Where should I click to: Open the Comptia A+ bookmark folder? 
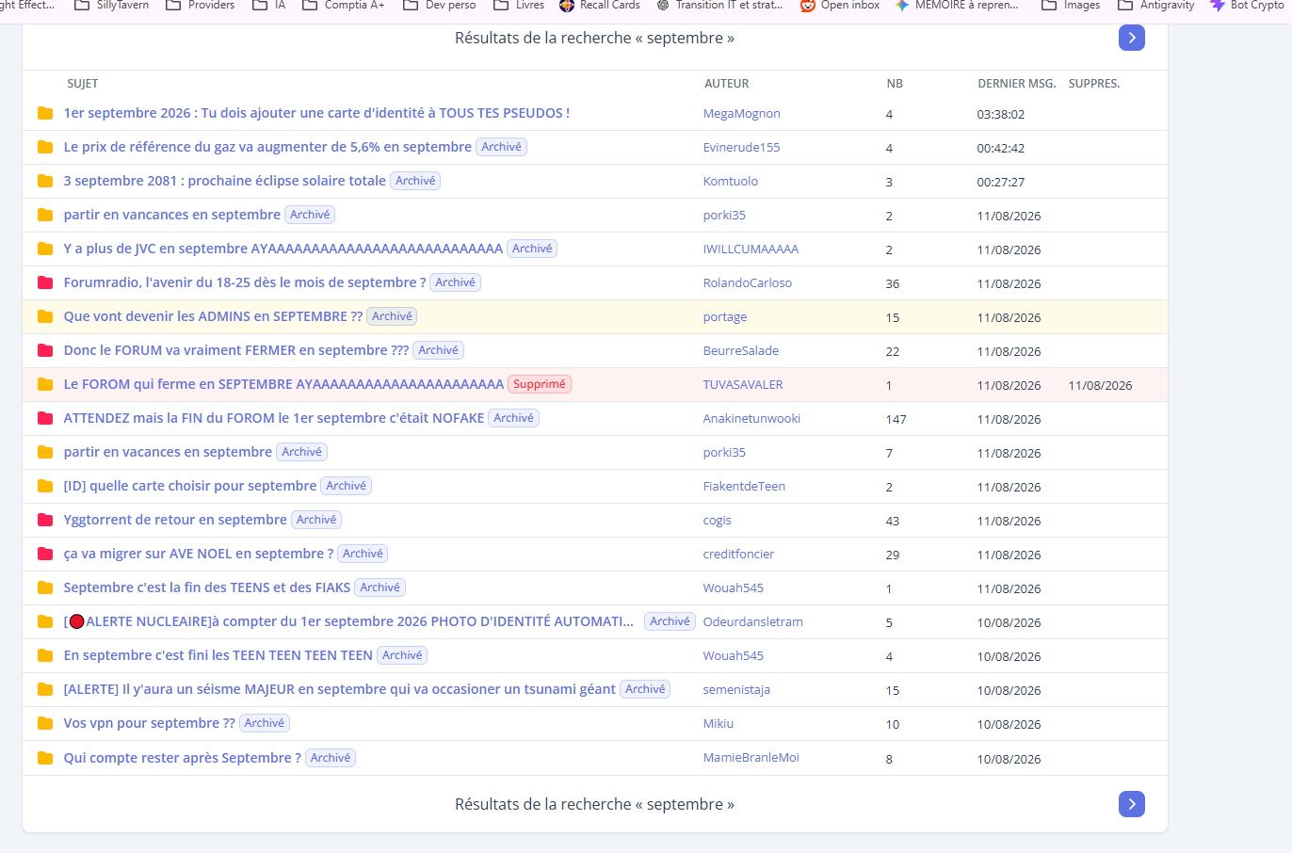pos(344,5)
